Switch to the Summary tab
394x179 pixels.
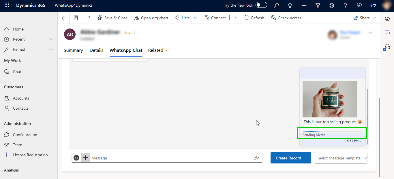click(73, 50)
